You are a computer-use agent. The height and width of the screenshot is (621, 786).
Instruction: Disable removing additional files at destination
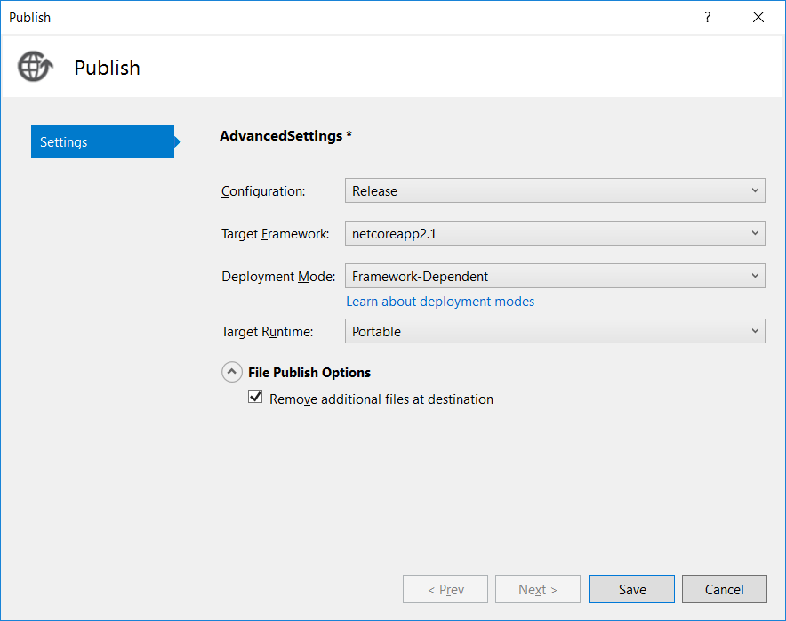coord(255,397)
